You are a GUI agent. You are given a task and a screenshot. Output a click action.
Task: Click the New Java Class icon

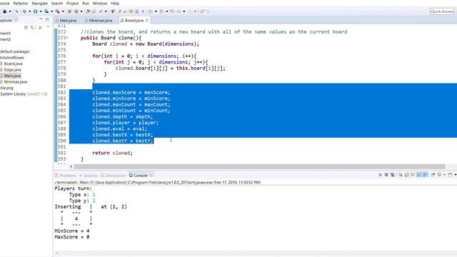pyautogui.click(x=76, y=11)
